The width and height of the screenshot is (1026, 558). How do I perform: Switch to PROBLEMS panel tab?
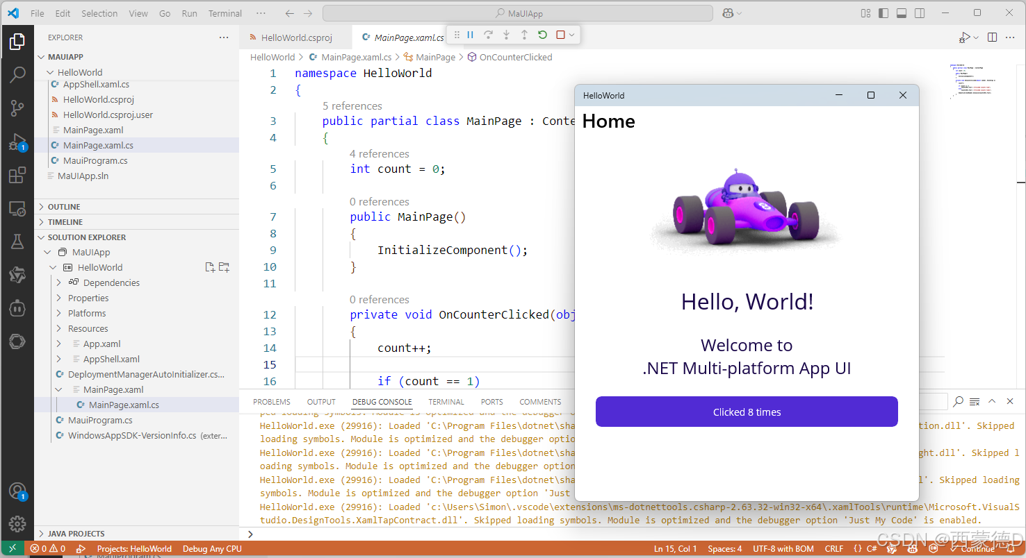point(272,402)
